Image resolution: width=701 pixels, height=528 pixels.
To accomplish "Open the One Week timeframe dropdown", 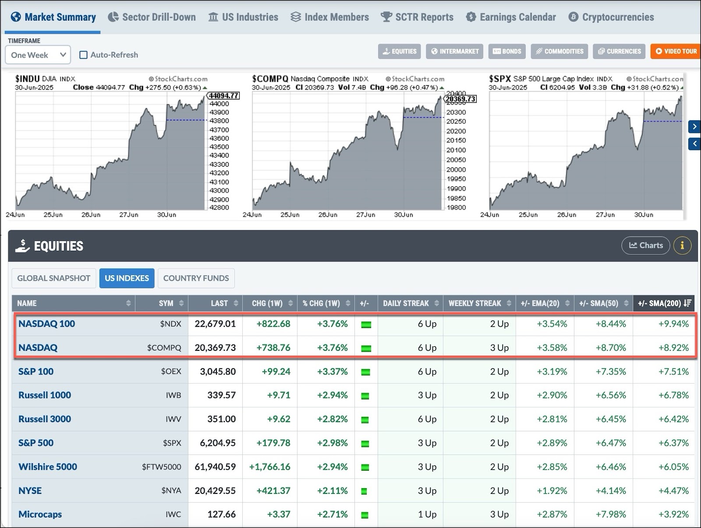I will 38,55.
